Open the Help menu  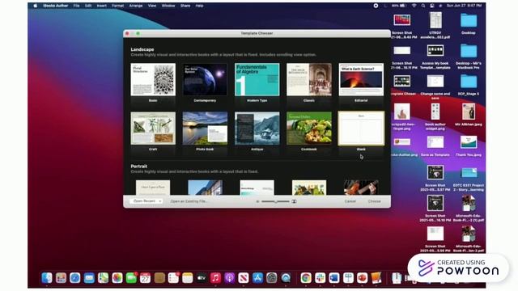(x=199, y=6)
